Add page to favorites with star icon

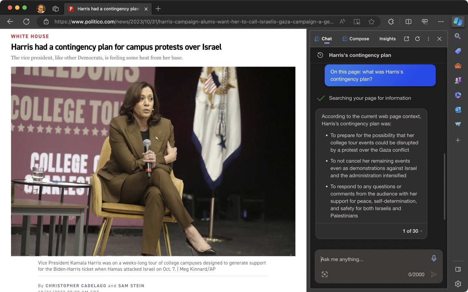click(371, 22)
